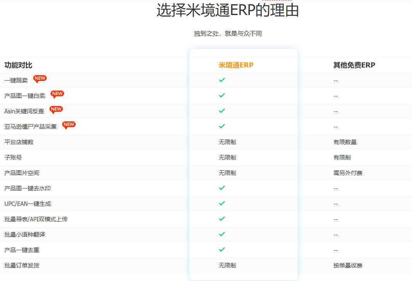Click 无限制 in the 产品图片空间 row
This screenshot has width=412, height=281.
[227, 173]
